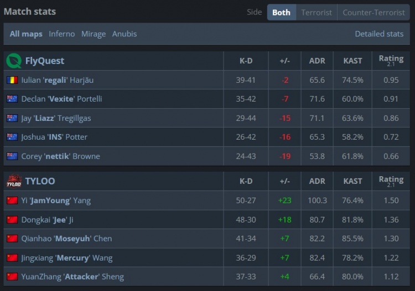This screenshot has width=415, height=291.
Task: Click the TYLOO team logo icon
Action: point(13,181)
